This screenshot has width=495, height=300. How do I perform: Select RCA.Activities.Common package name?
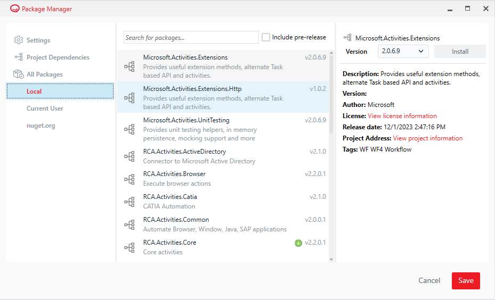pyautogui.click(x=176, y=219)
